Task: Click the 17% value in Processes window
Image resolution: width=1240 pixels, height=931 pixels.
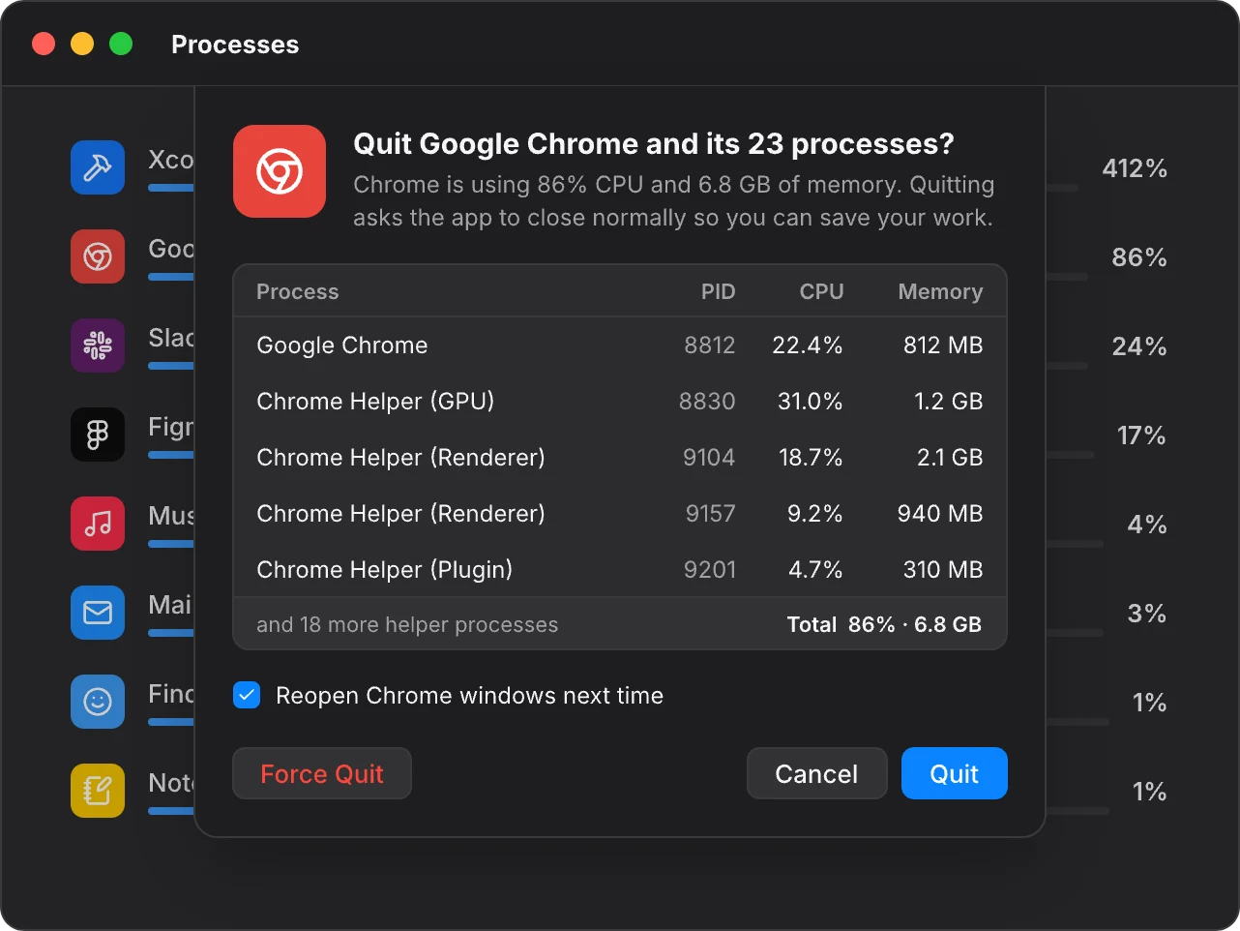Action: [1141, 435]
